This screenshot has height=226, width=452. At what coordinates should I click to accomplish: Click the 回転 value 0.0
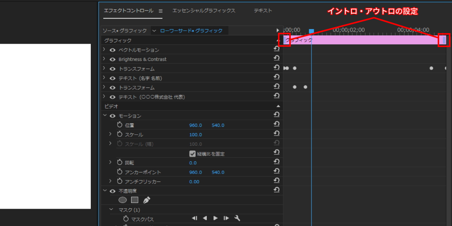(193, 163)
